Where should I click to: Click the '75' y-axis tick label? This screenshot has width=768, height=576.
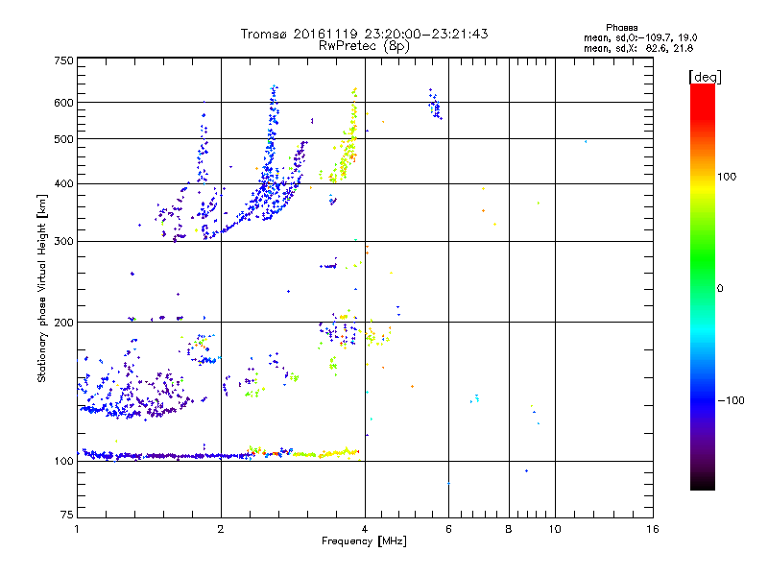(x=67, y=515)
